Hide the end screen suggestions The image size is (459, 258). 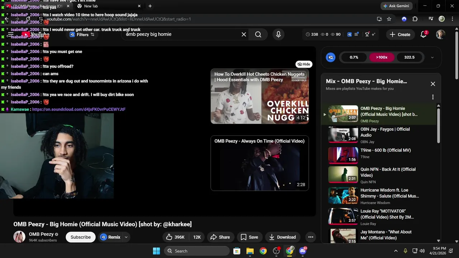[x=304, y=64]
